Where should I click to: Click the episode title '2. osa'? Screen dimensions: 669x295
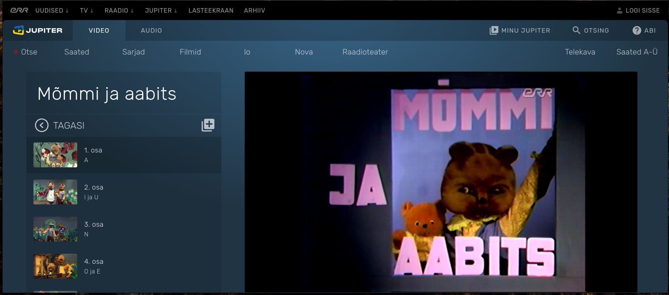(94, 187)
